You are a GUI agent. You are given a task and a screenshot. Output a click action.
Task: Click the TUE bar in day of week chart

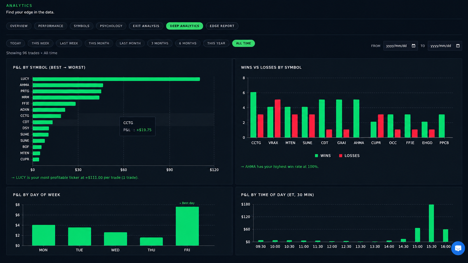point(79,236)
